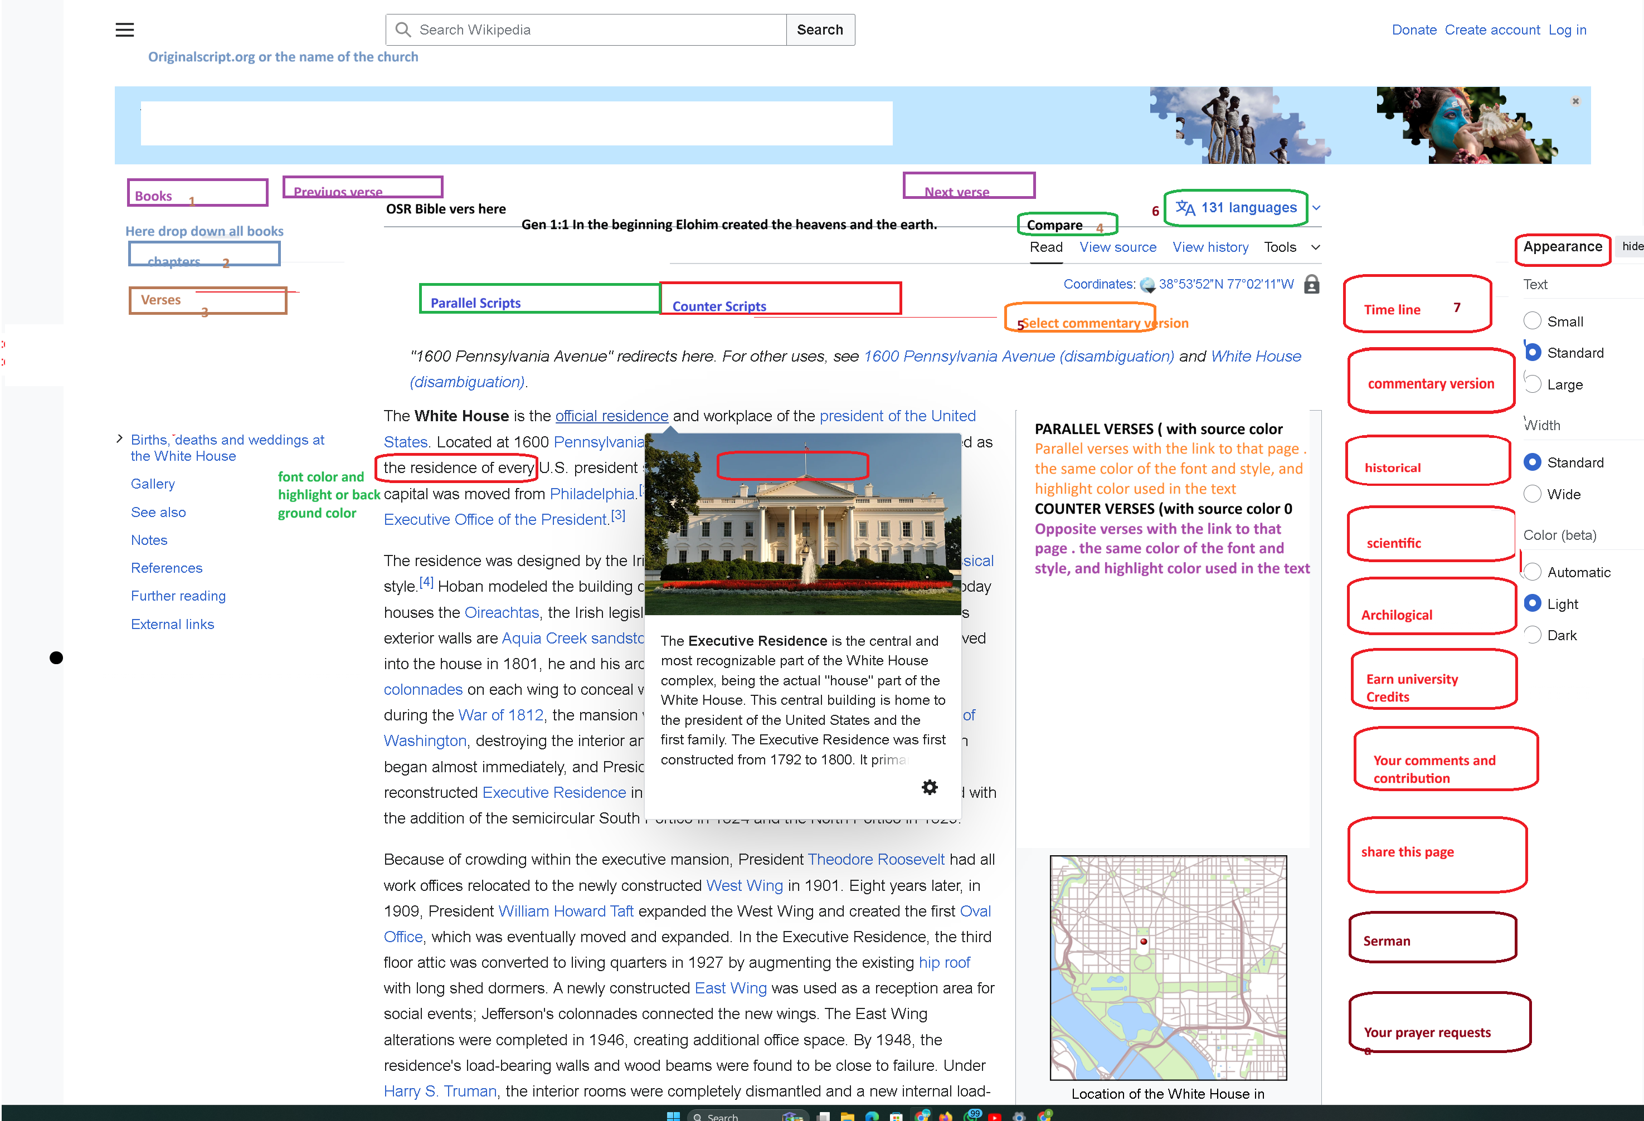Click the magnifier icon in search box
Screen dimensions: 1644x1121
pos(403,30)
